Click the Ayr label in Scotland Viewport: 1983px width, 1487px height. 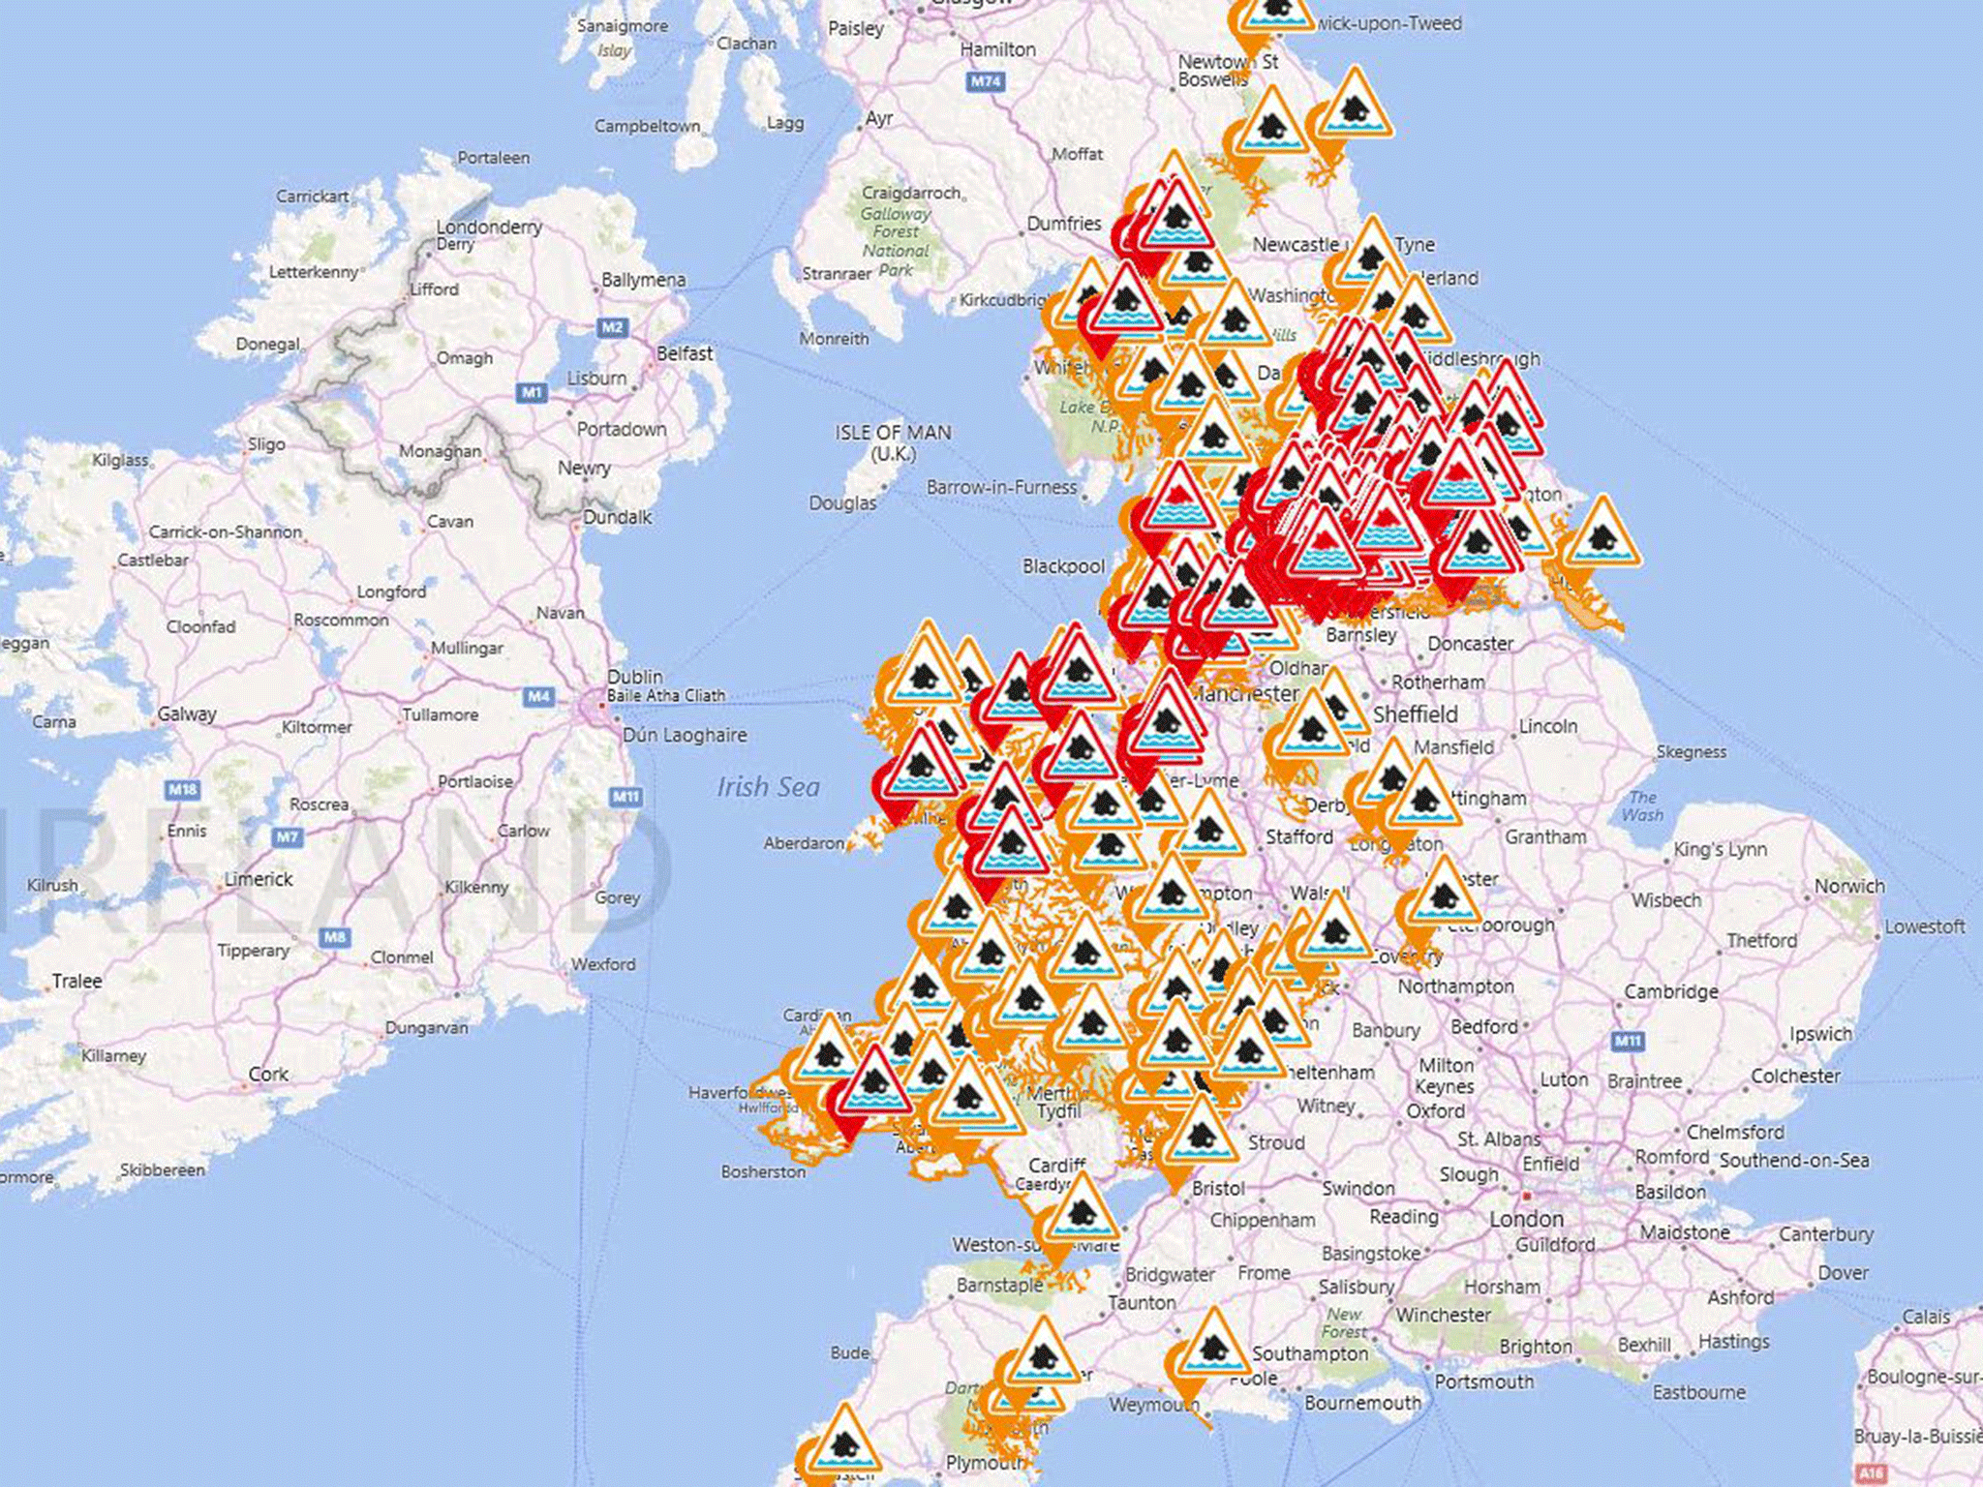[879, 118]
